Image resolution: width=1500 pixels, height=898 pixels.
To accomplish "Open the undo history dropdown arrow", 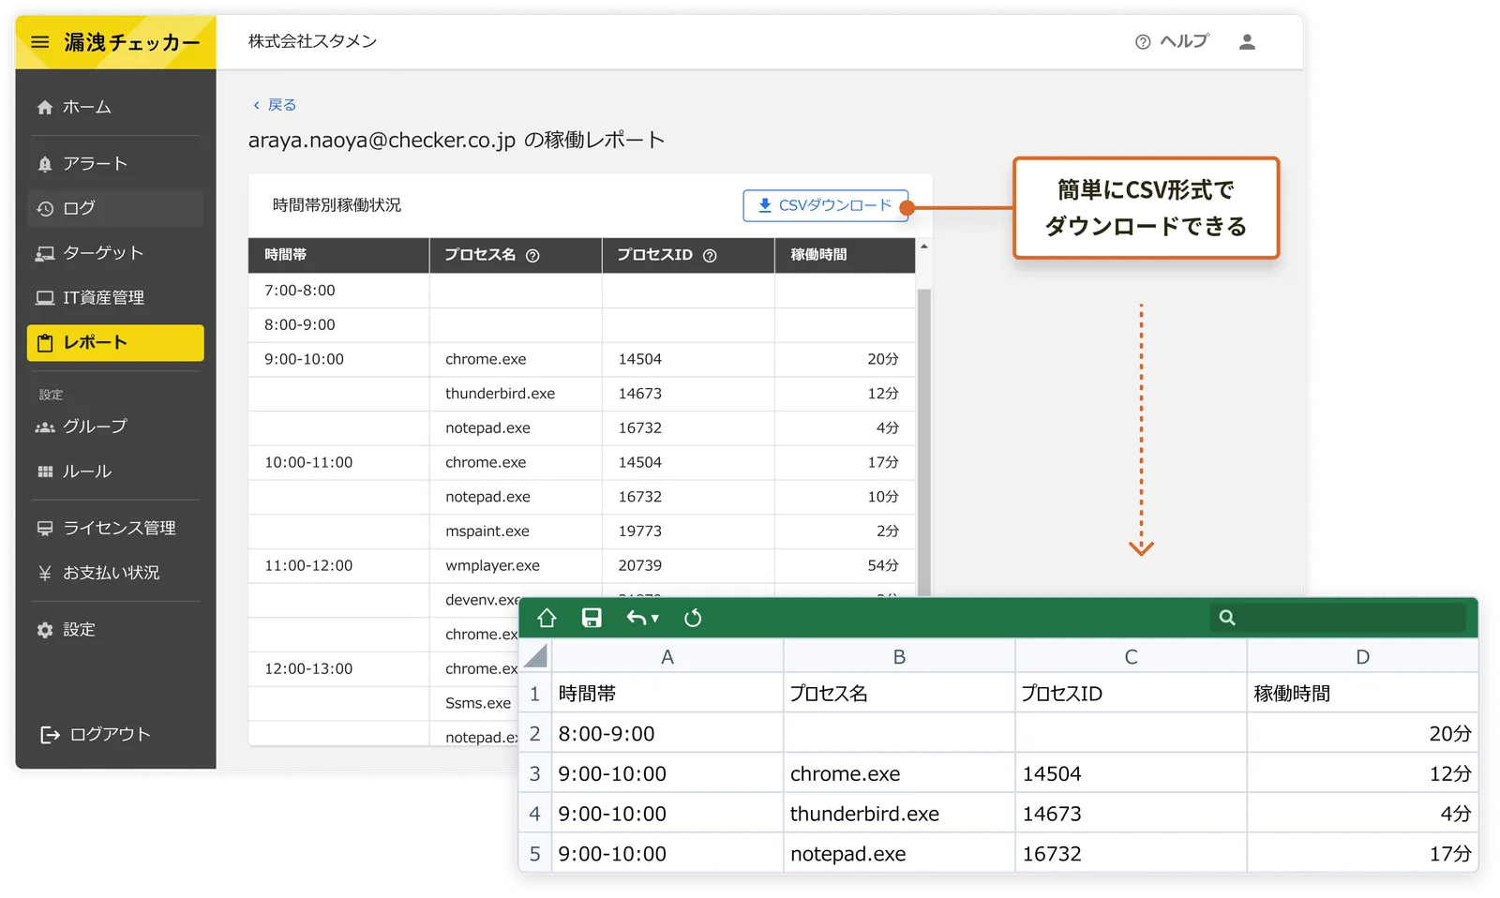I will pos(655,619).
